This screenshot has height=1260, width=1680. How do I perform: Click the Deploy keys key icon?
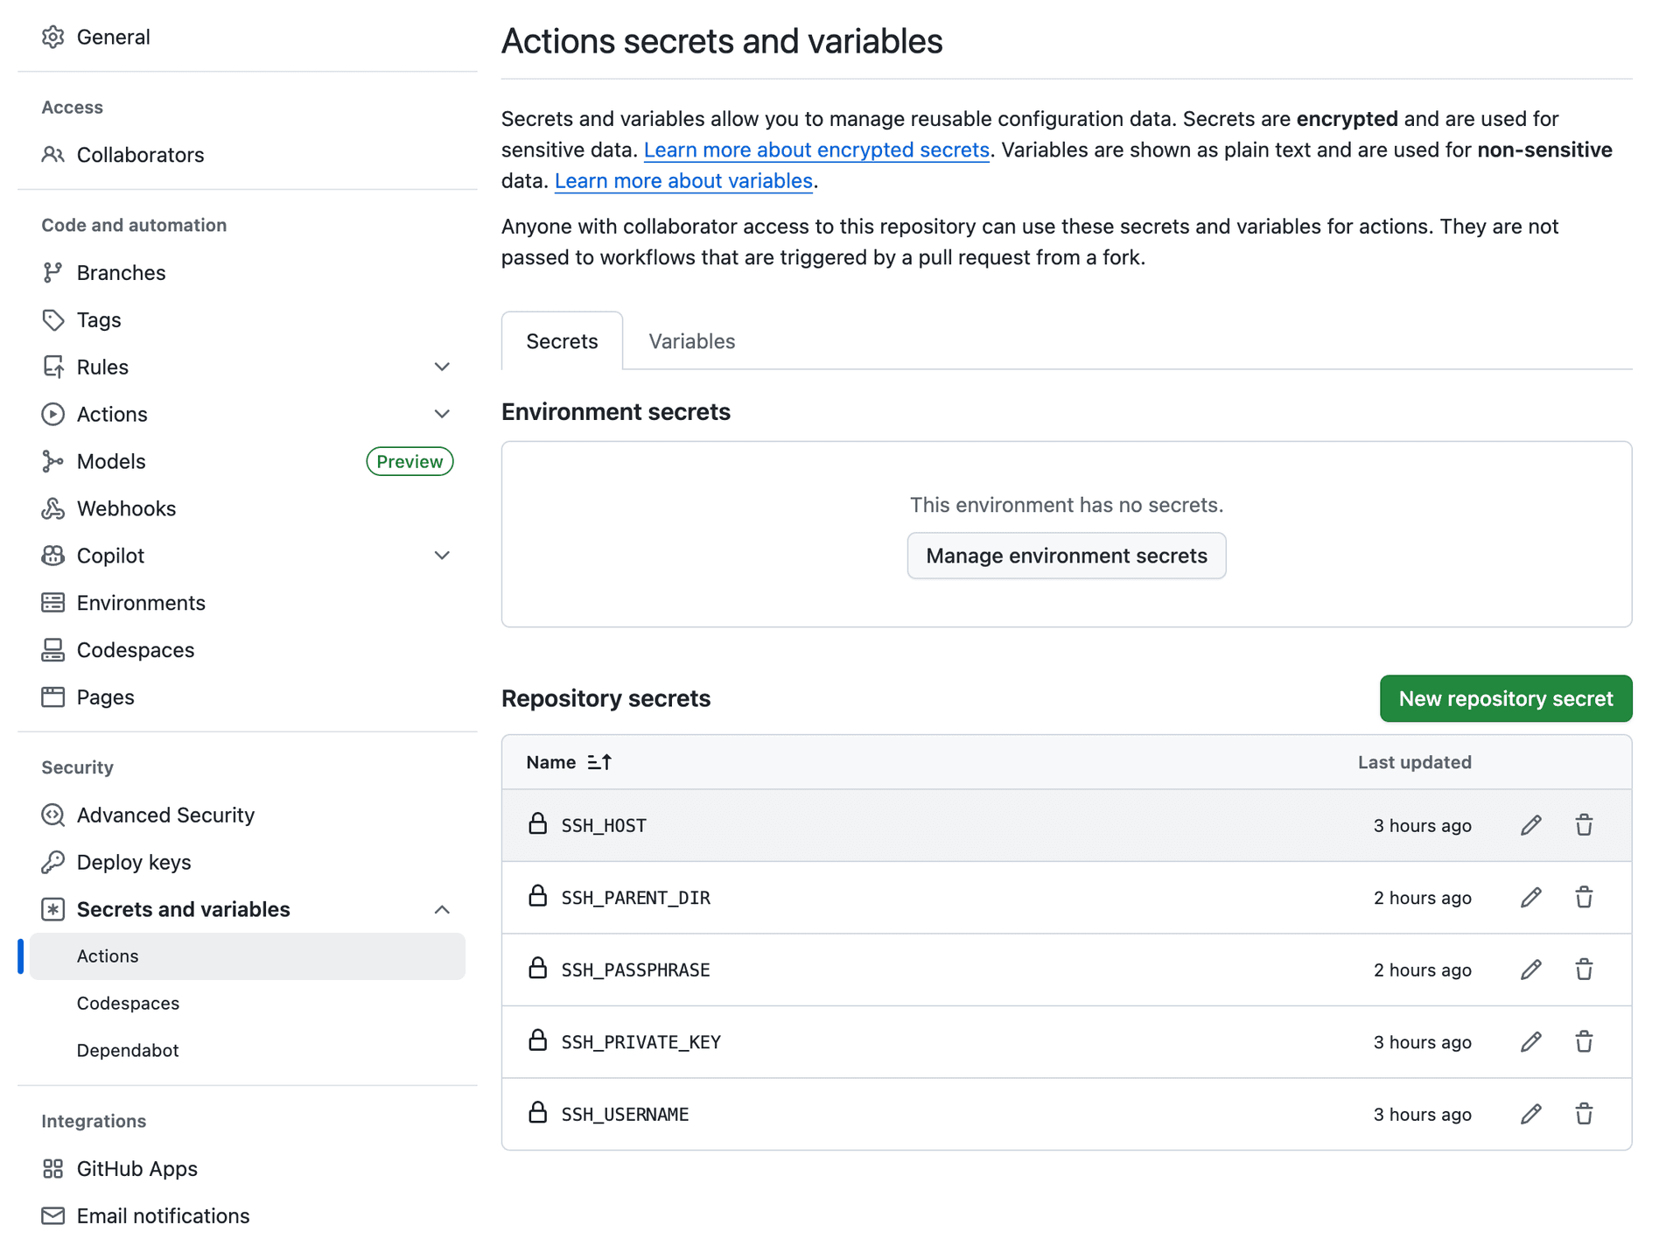coord(53,862)
